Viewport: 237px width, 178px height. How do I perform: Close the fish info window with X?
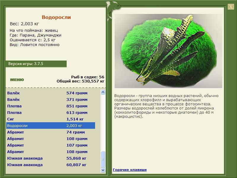coord(231,7)
